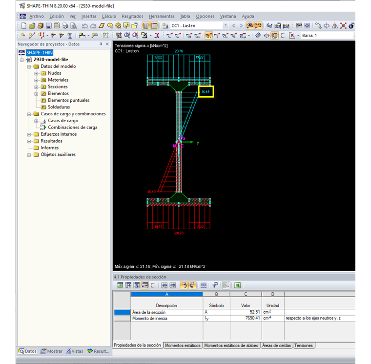The width and height of the screenshot is (371, 364).
Task: Open the info sphere icon
Action: point(351,25)
